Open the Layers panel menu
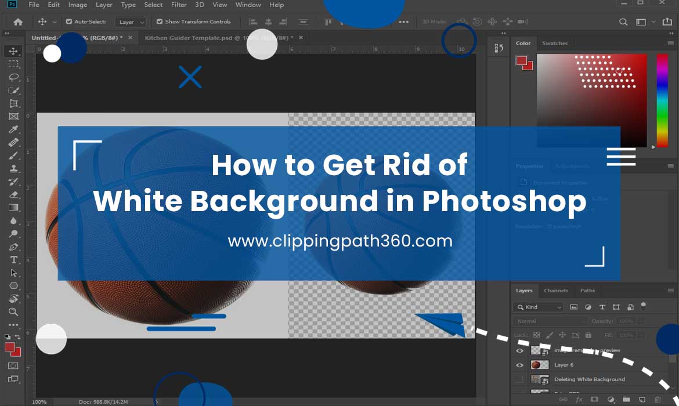Image resolution: width=679 pixels, height=406 pixels. 671,291
